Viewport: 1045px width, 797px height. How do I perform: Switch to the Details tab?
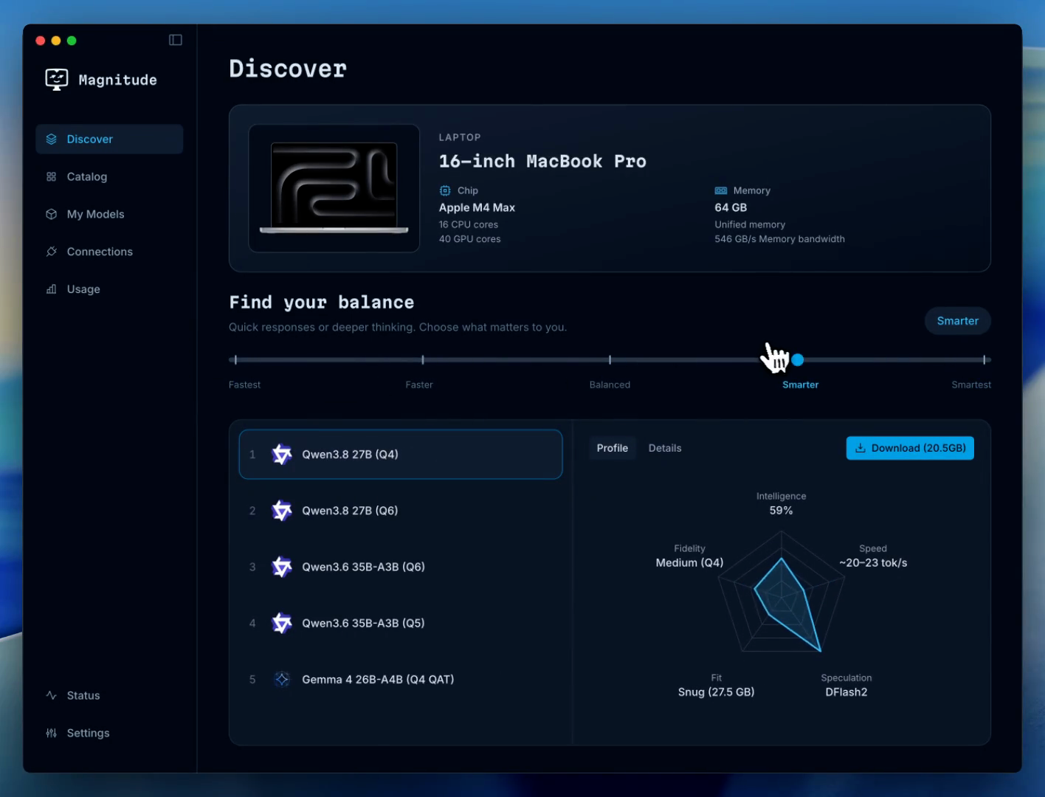click(x=665, y=448)
